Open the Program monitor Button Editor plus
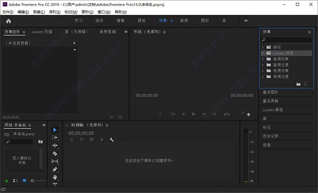The height and width of the screenshot is (193, 318). 249,115
